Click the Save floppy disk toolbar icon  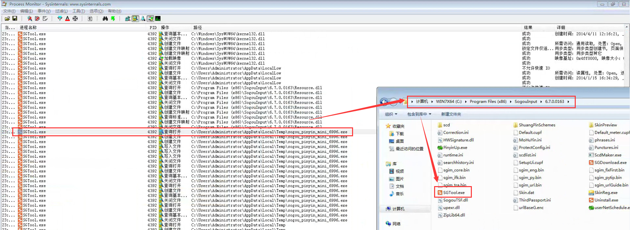point(15,18)
